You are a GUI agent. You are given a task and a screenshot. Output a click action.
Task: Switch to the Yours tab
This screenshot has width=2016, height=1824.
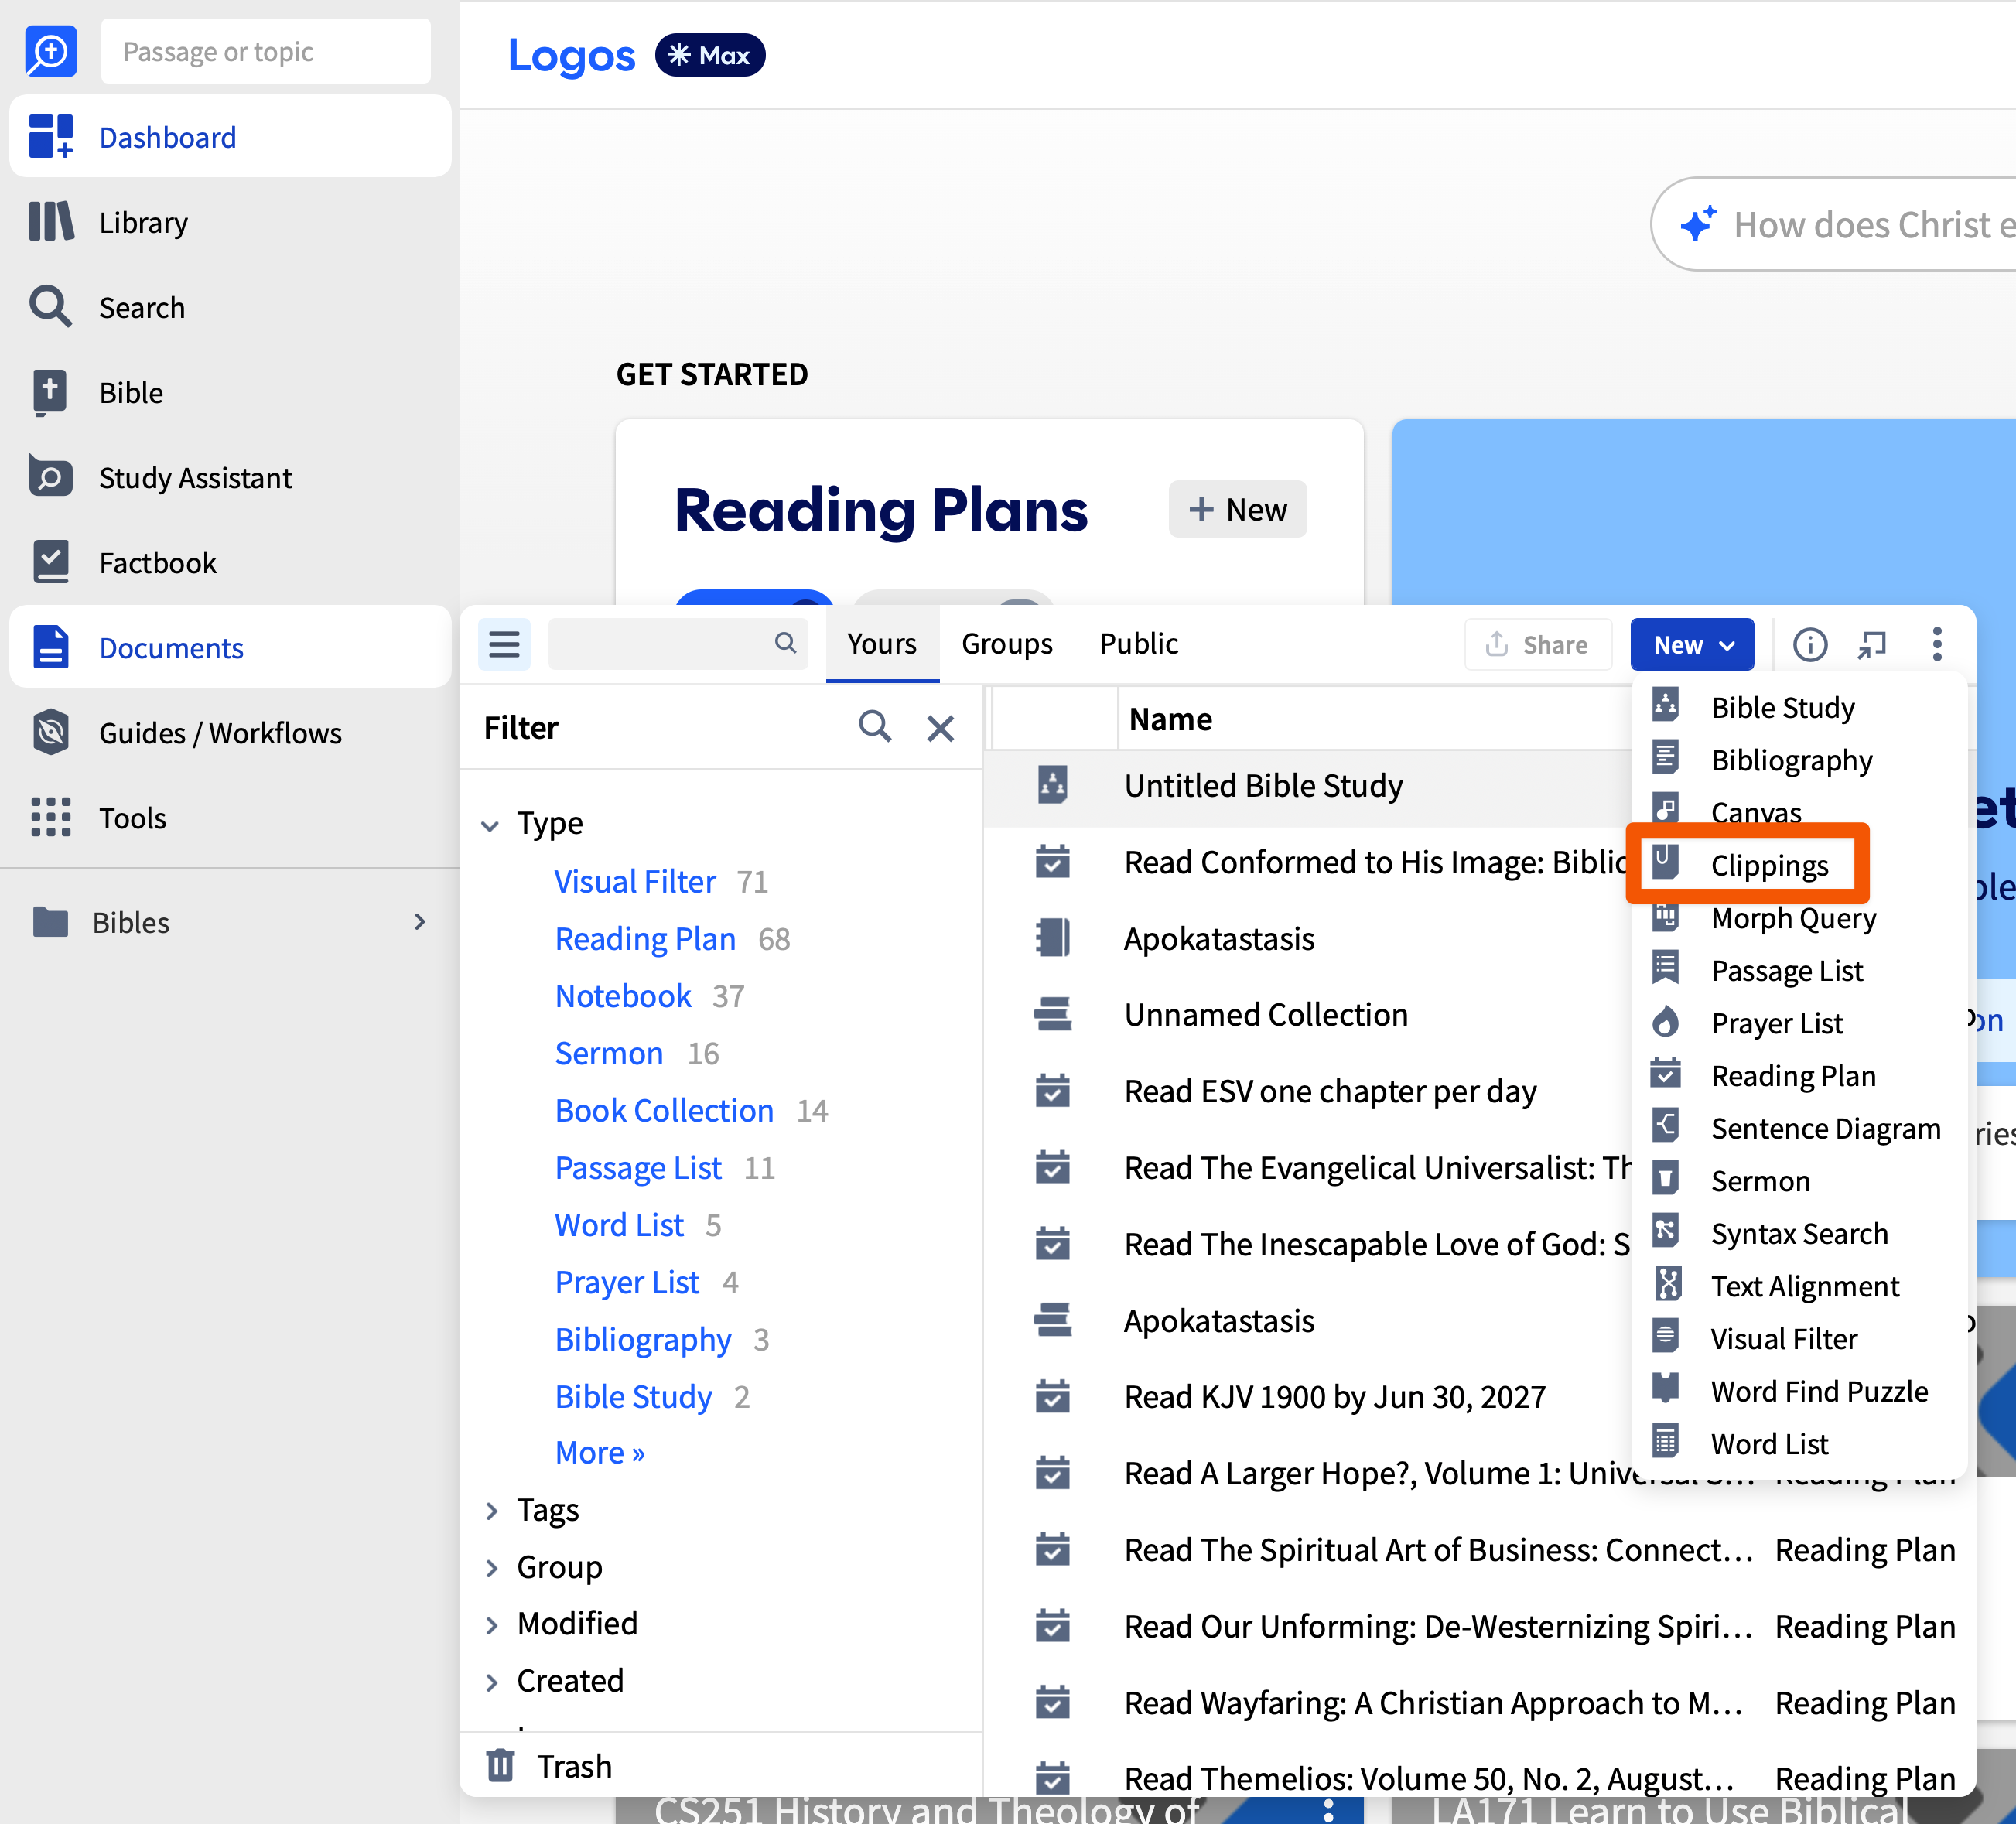click(882, 644)
